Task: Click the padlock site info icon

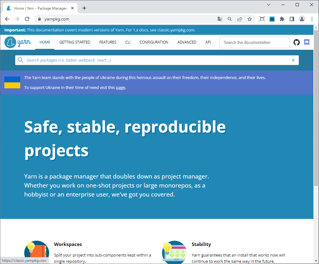Action: 39,19
